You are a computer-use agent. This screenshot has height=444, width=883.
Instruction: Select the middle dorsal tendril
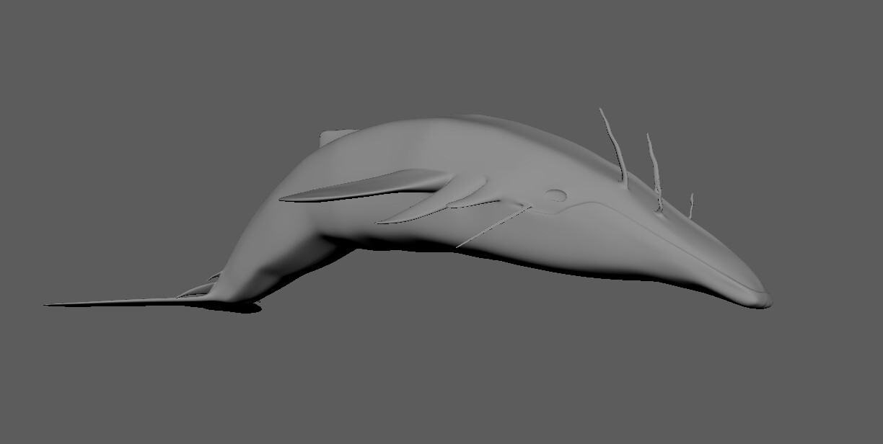click(653, 166)
